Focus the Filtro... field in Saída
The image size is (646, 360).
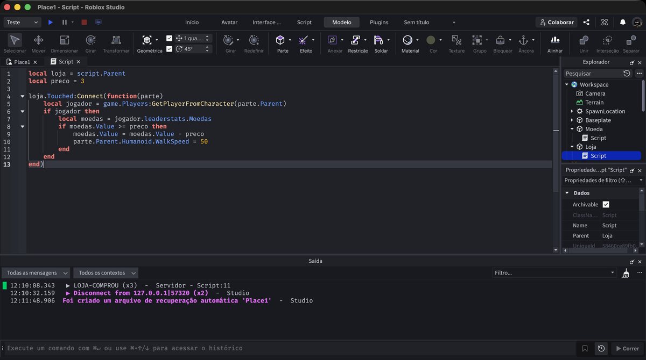point(554,273)
